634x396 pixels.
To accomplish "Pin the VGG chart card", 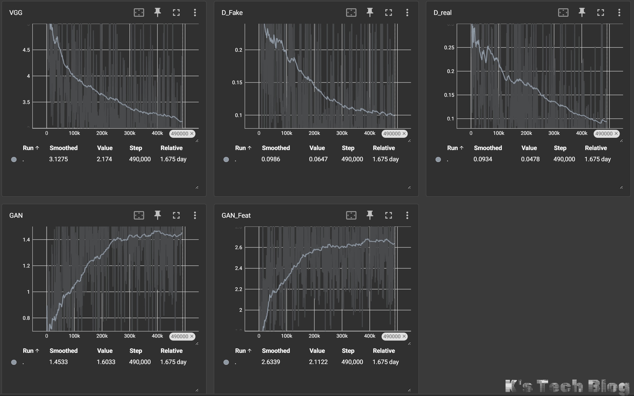I will 157,12.
